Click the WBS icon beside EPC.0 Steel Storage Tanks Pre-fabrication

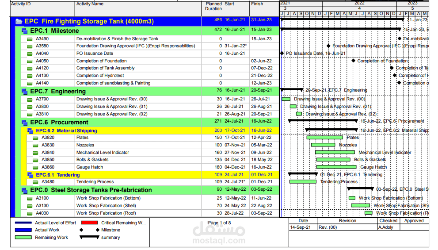click(x=25, y=190)
